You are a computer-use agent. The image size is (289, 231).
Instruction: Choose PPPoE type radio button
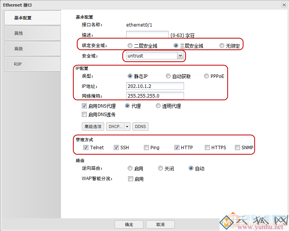tap(206, 76)
